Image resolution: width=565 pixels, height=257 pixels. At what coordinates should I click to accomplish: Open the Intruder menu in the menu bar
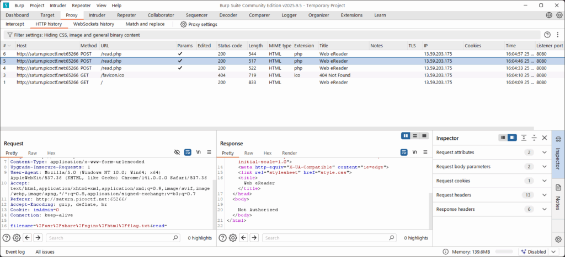point(58,5)
